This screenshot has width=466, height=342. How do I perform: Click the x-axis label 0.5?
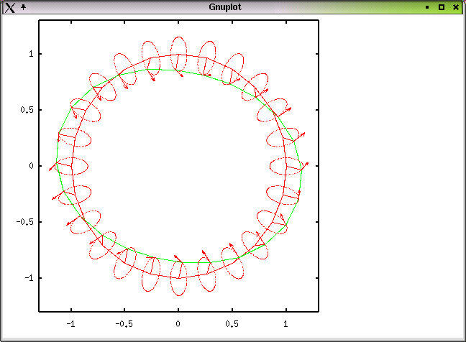click(232, 324)
